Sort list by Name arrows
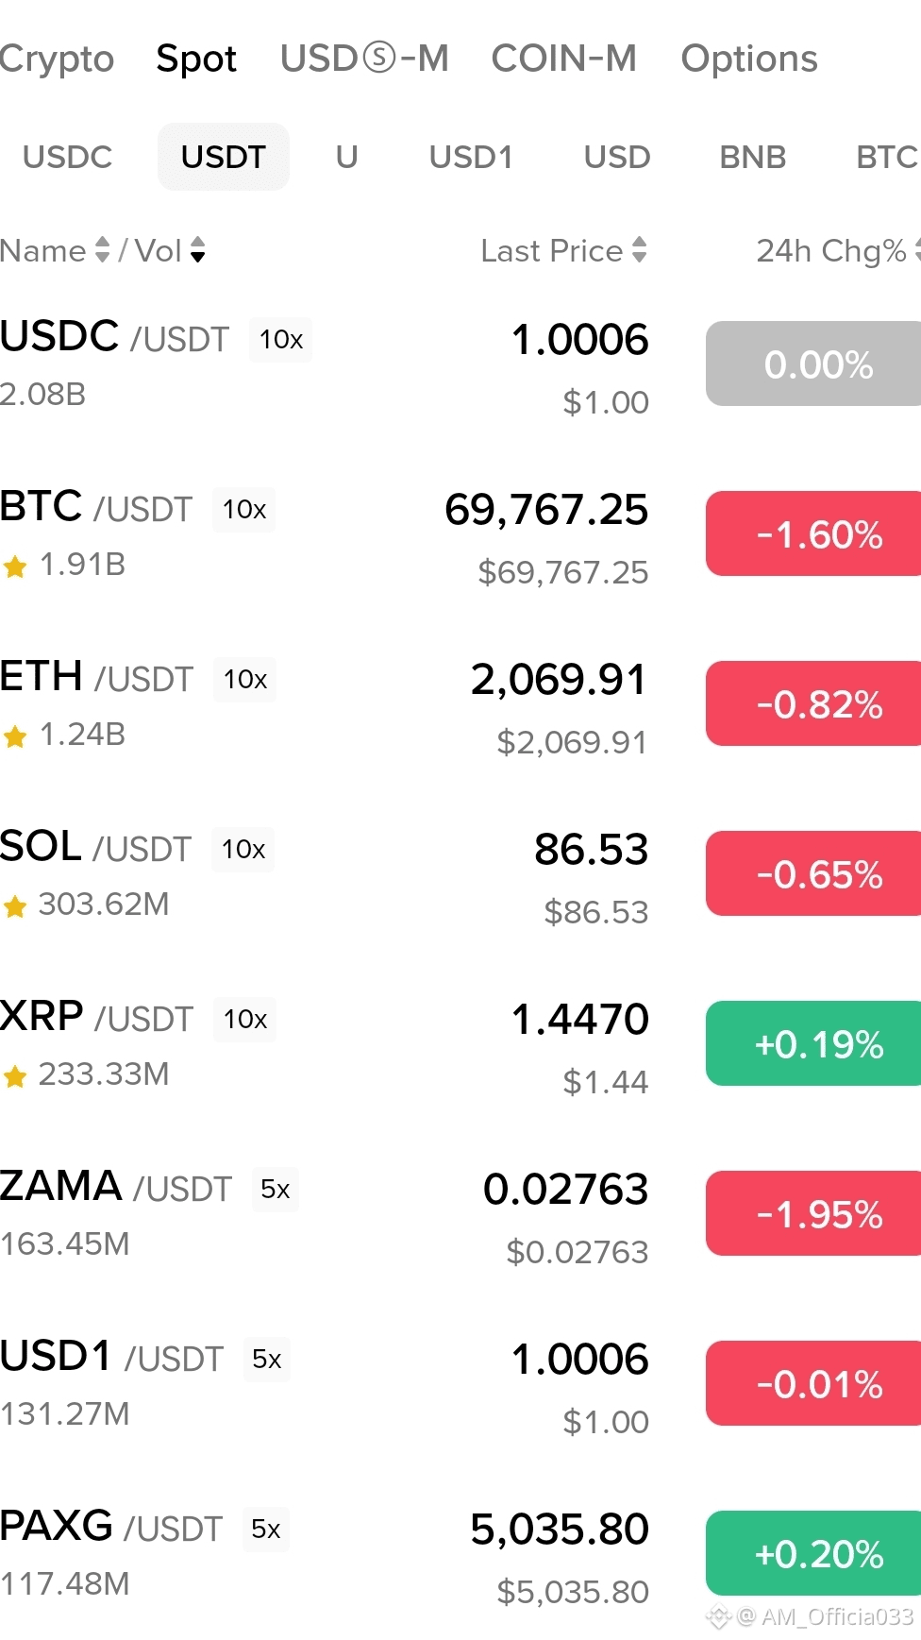 pos(103,250)
